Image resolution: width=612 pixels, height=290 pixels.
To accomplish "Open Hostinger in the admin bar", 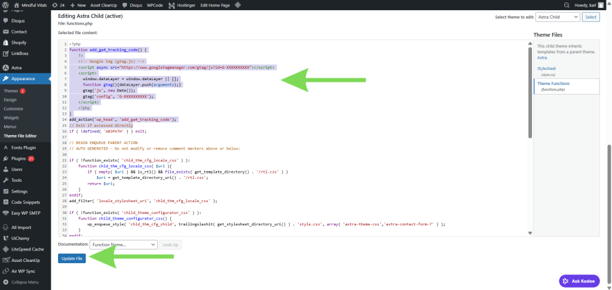I will coord(182,5).
